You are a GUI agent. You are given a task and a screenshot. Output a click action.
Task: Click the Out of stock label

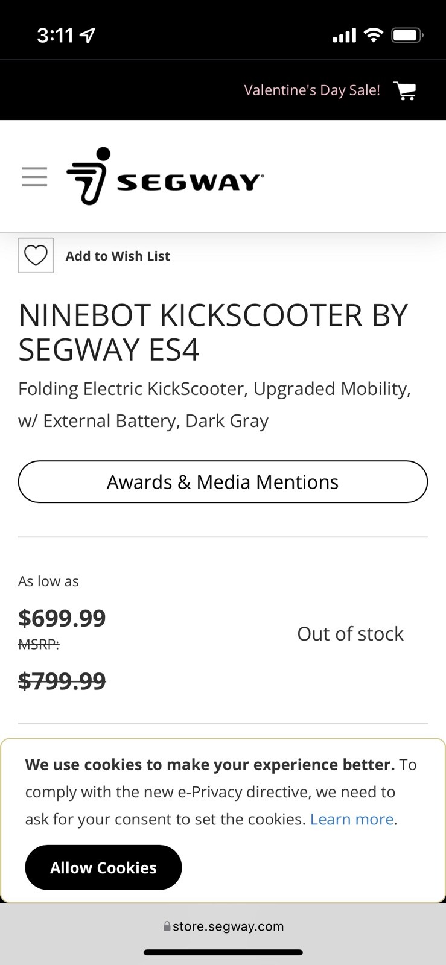click(350, 634)
